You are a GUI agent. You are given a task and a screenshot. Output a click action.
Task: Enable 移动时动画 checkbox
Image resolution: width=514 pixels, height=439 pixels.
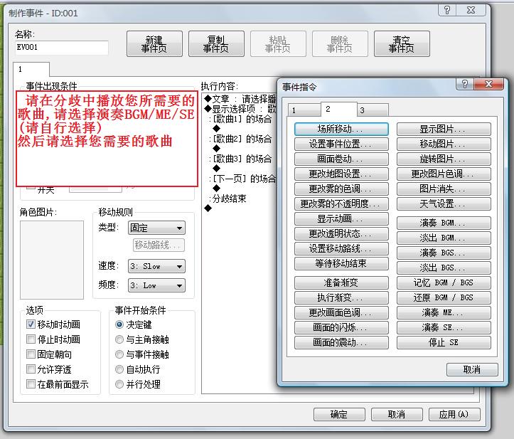[31, 324]
